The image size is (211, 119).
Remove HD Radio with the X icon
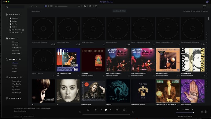click(22, 33)
